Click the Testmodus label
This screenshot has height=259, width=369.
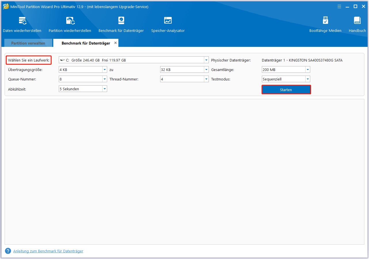coord(221,79)
